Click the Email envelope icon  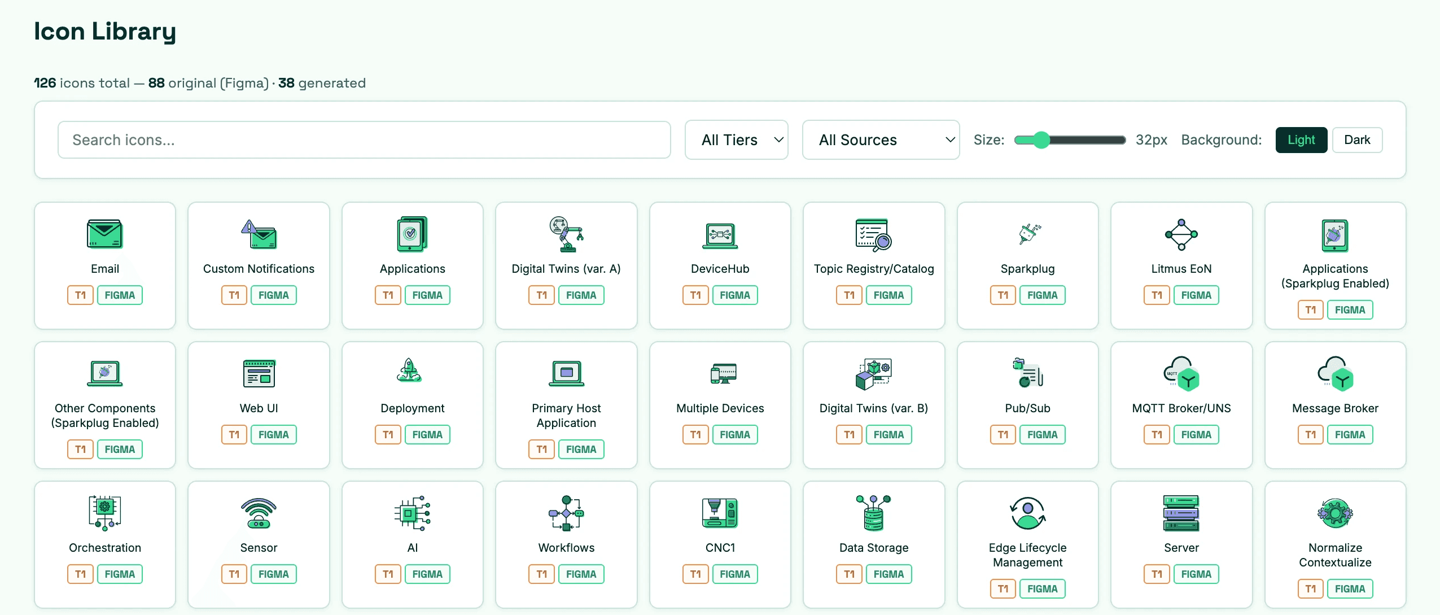pyautogui.click(x=105, y=234)
